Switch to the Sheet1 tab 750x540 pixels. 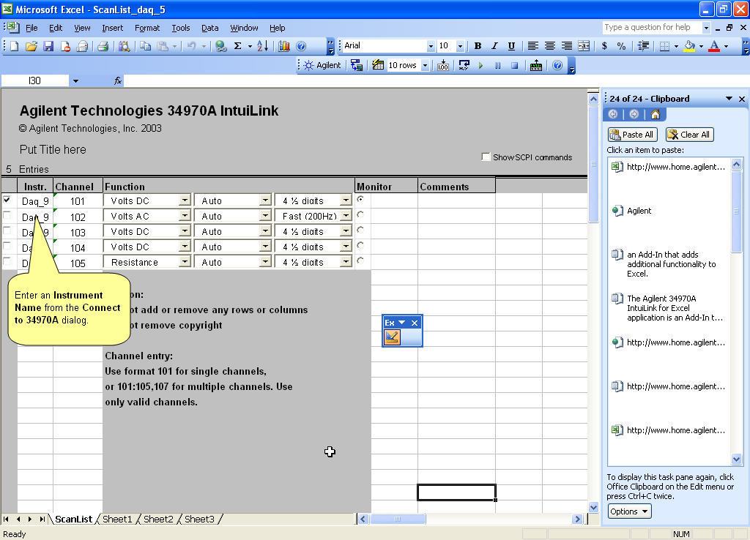117,519
